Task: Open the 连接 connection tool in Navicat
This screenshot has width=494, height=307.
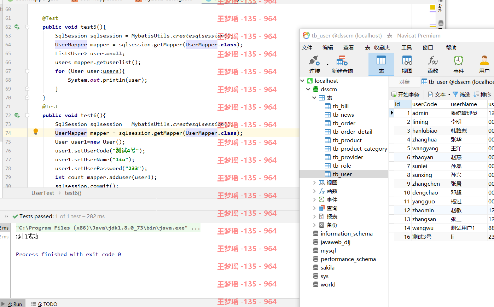Action: click(x=314, y=64)
